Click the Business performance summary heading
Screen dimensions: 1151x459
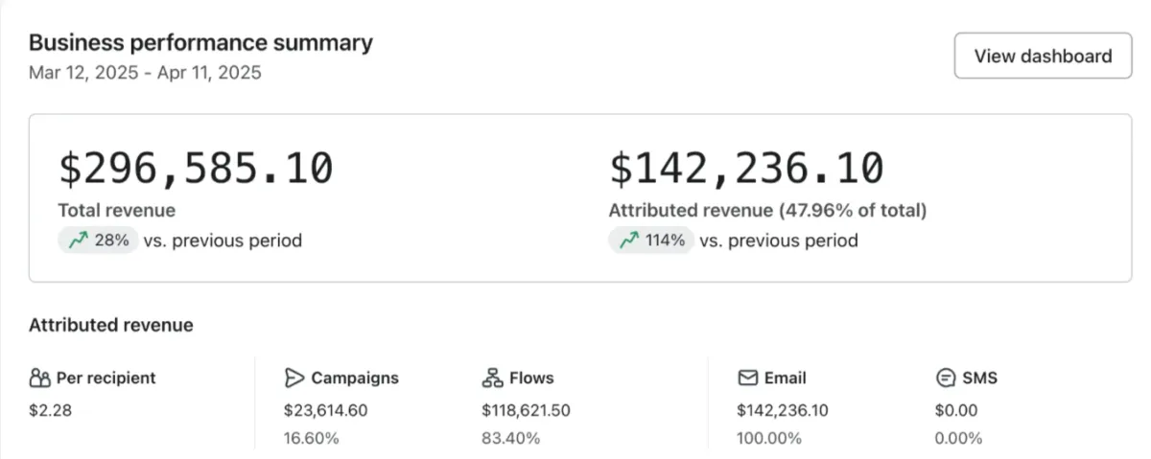200,42
